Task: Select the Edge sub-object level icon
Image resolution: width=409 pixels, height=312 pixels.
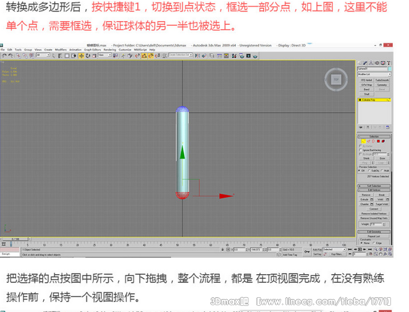Action: pos(369,141)
